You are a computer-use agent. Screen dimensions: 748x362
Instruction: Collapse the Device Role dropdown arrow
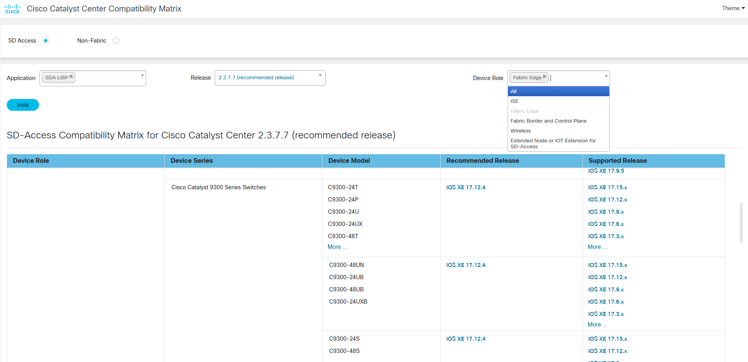pyautogui.click(x=606, y=75)
